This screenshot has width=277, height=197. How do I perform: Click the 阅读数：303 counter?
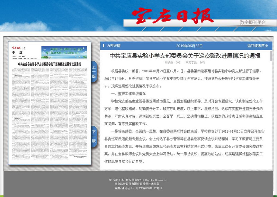pyautogui.click(x=172, y=62)
